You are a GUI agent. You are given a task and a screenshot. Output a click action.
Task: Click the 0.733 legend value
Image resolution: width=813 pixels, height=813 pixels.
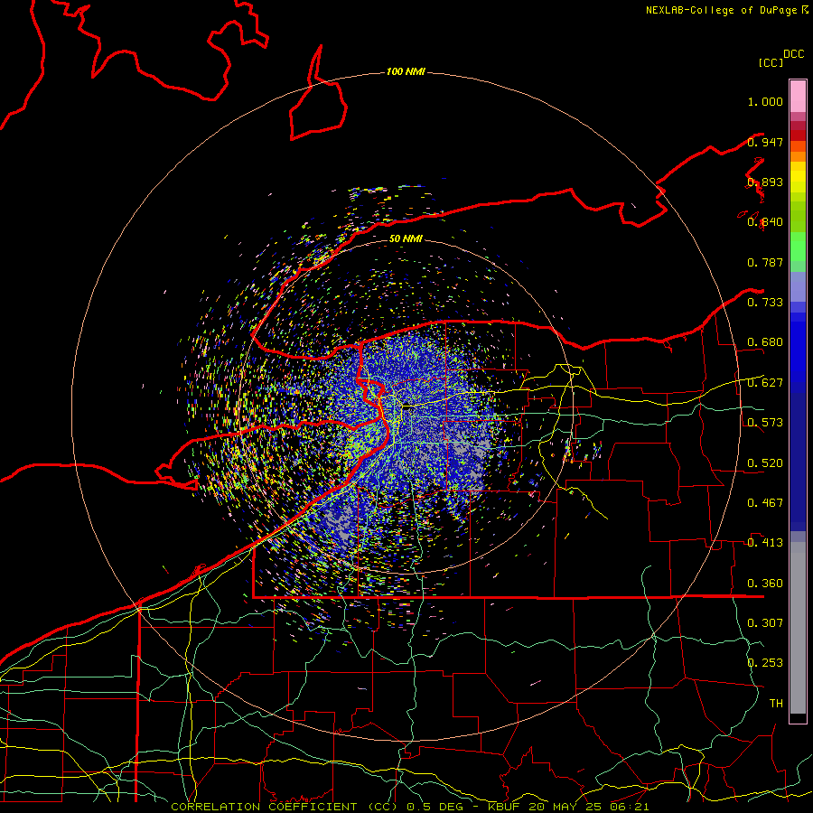pos(765,303)
